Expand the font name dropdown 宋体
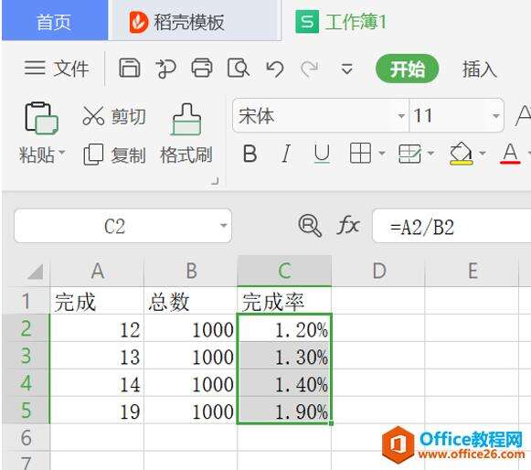The height and width of the screenshot is (470, 531). [401, 116]
